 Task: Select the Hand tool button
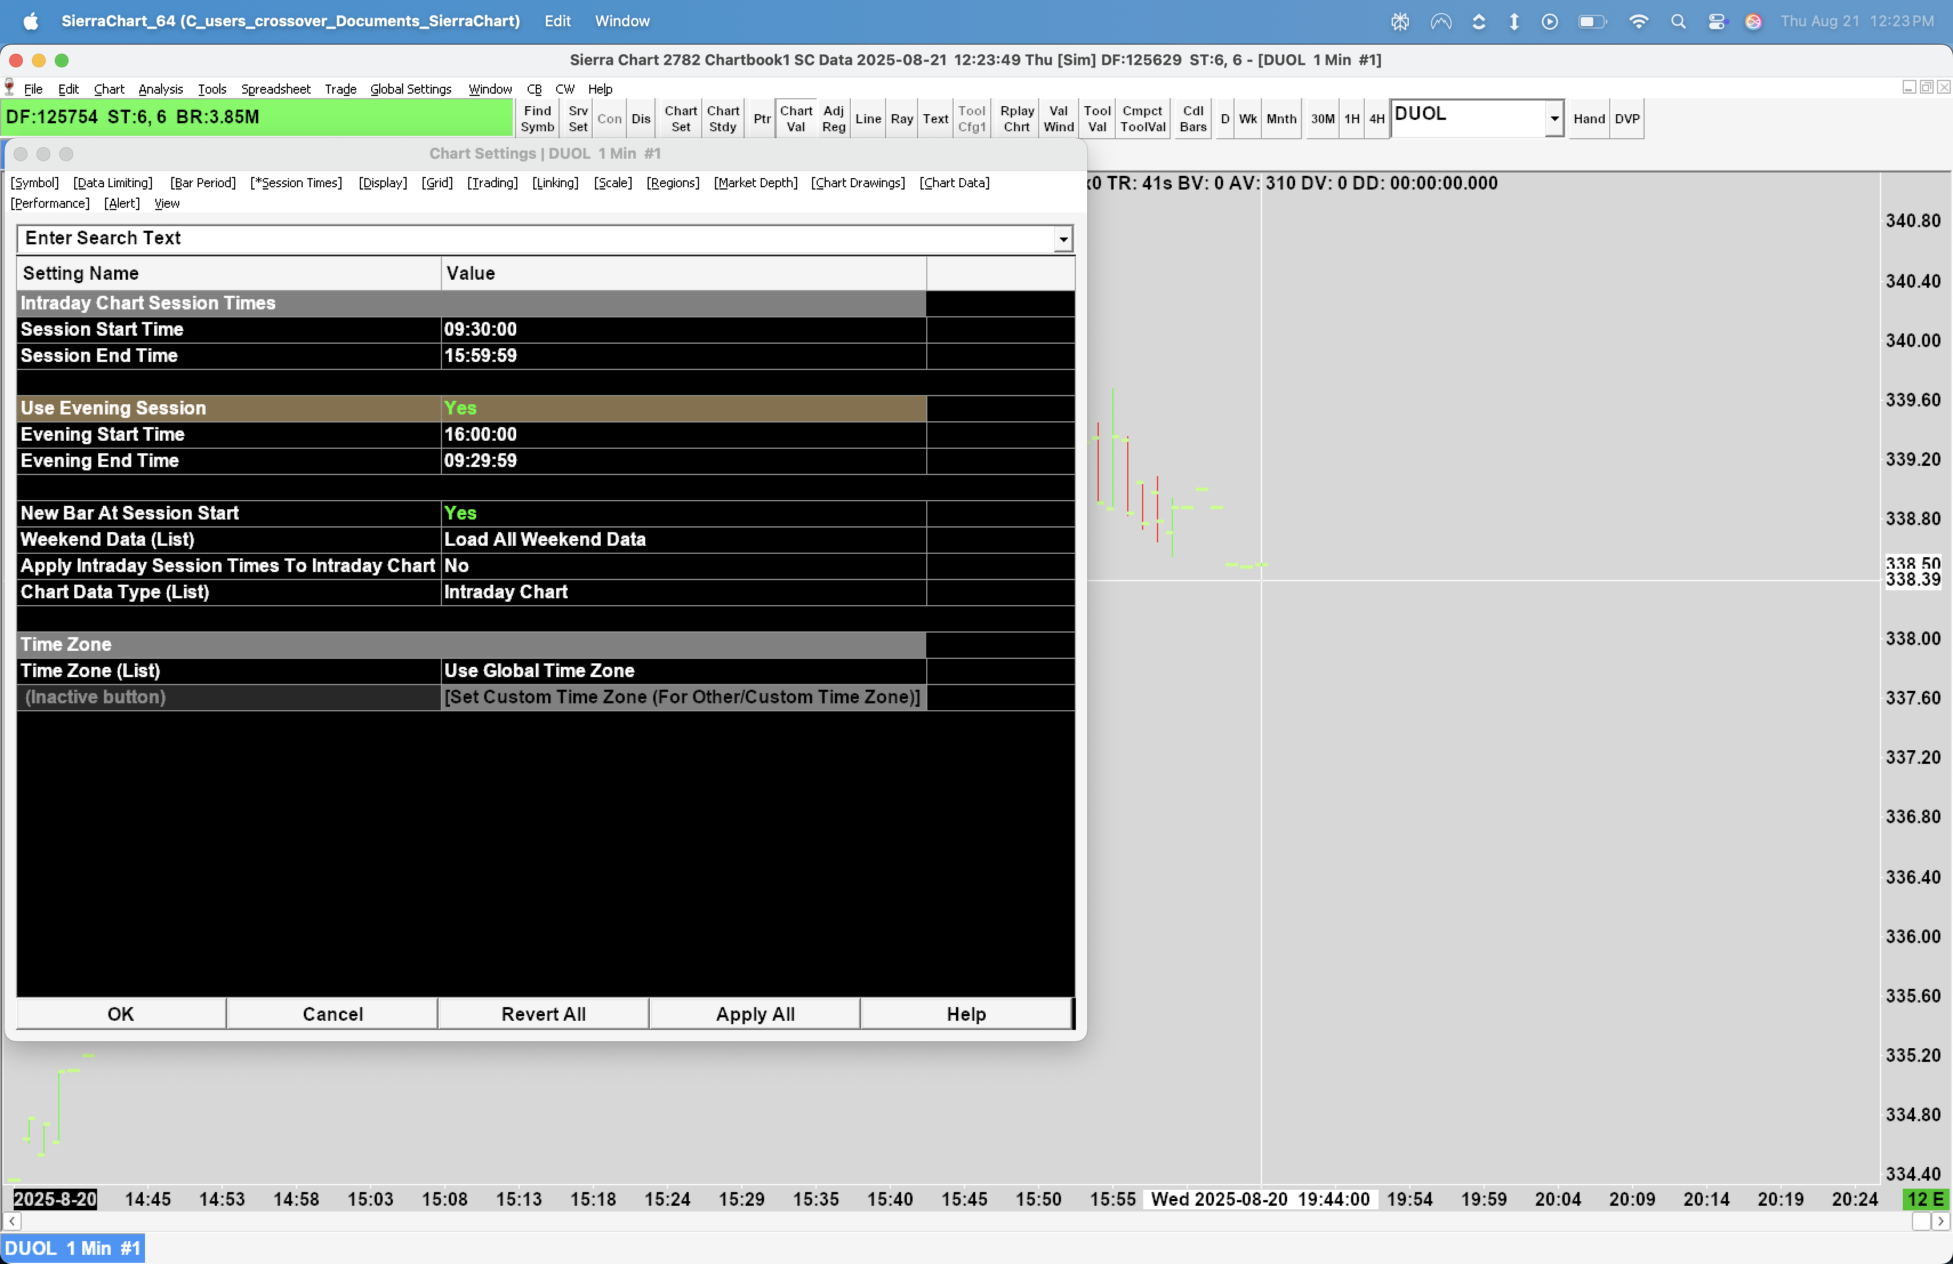[x=1588, y=119]
